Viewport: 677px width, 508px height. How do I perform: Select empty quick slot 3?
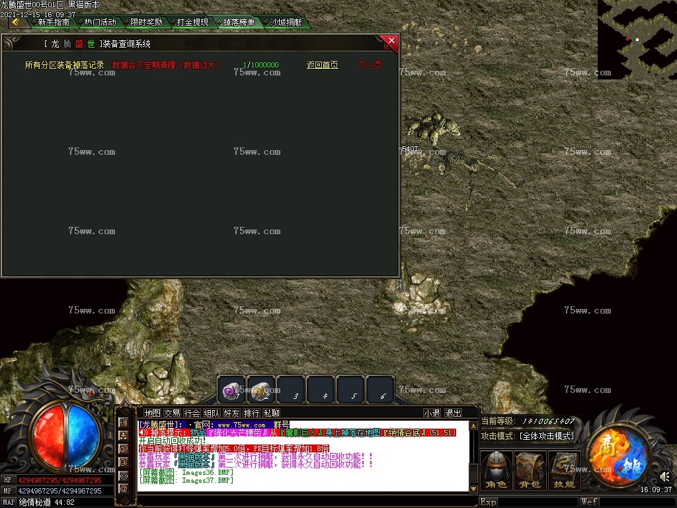291,390
